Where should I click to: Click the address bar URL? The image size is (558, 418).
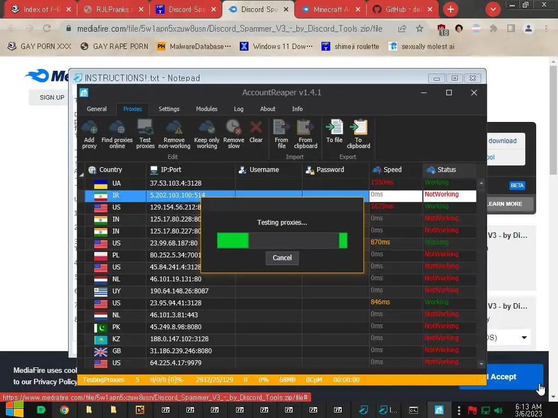click(229, 29)
